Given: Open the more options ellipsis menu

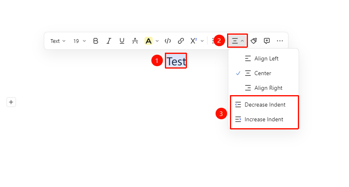Looking at the screenshot, I should tap(280, 41).
